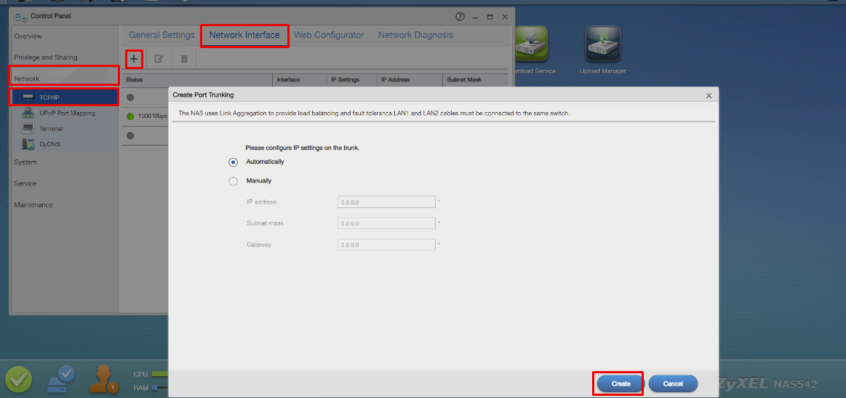Viewport: 846px width, 398px height.
Task: Select the Automatically radio option
Action: (x=233, y=162)
